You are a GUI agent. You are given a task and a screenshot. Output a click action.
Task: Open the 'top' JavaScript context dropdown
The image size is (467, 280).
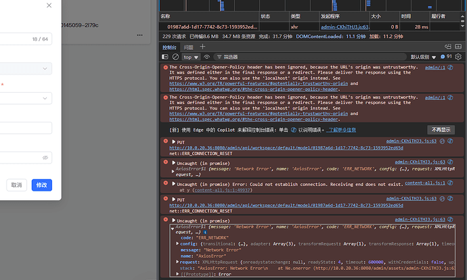click(x=191, y=57)
